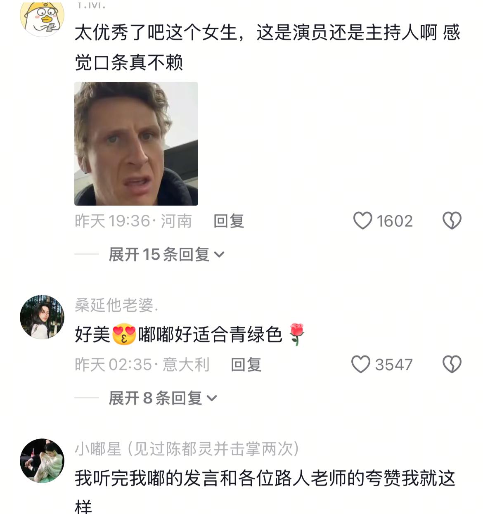Click chevron next to 展开8条回复

click(x=211, y=398)
